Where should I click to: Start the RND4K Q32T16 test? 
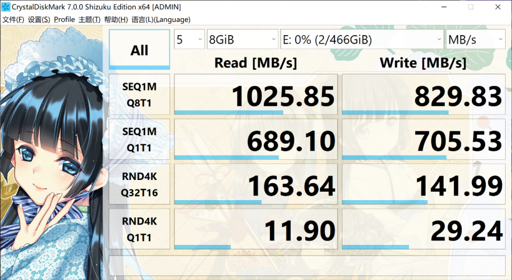[139, 184]
